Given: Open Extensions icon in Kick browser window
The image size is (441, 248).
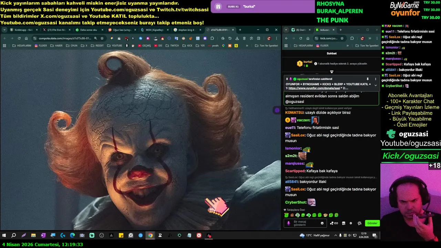Looking at the screenshot, I should (352, 38).
